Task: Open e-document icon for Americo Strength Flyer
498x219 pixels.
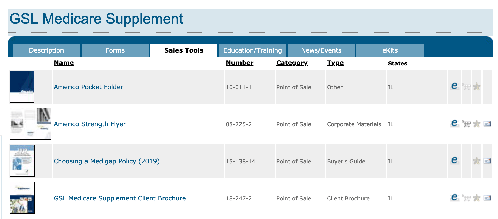Action: click(x=454, y=123)
